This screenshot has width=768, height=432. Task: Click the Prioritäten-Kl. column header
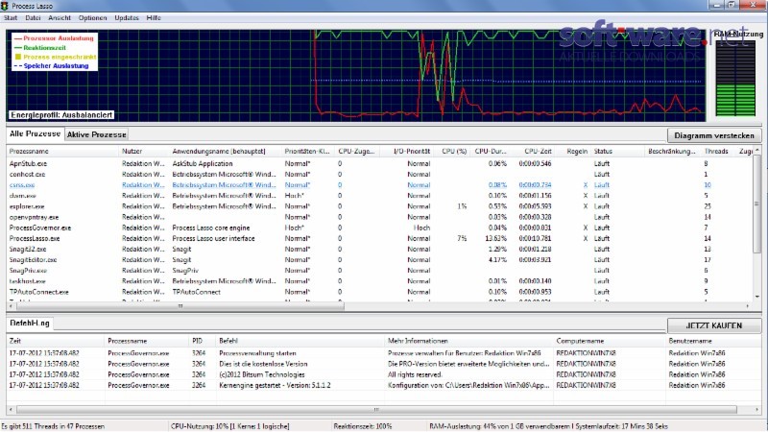(307, 152)
